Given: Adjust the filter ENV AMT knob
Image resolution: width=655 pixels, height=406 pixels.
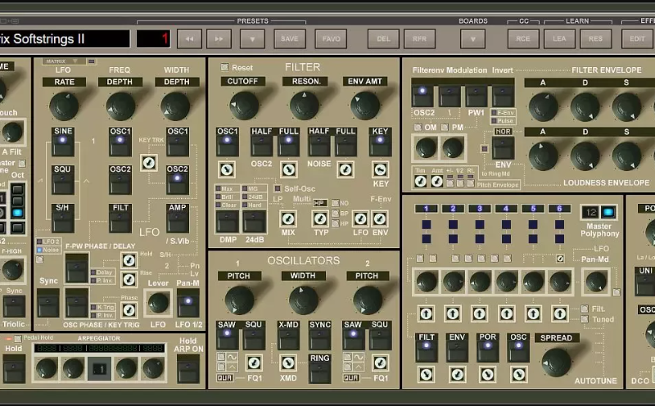Looking at the screenshot, I should [x=365, y=106].
